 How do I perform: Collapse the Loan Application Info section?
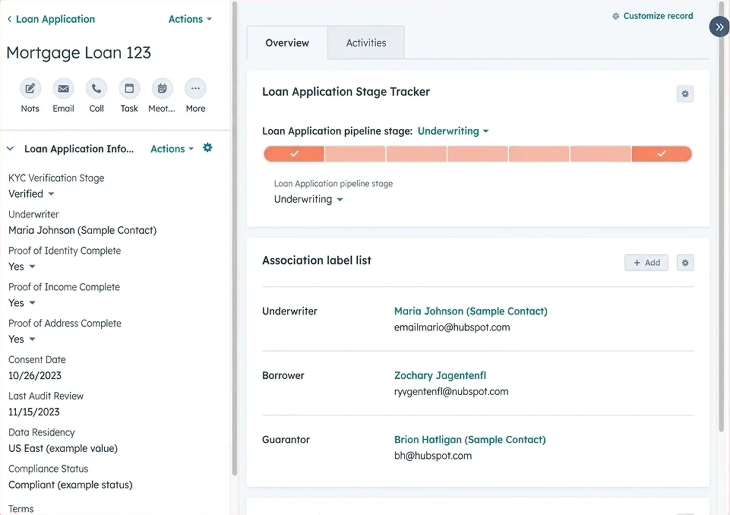[x=10, y=149]
